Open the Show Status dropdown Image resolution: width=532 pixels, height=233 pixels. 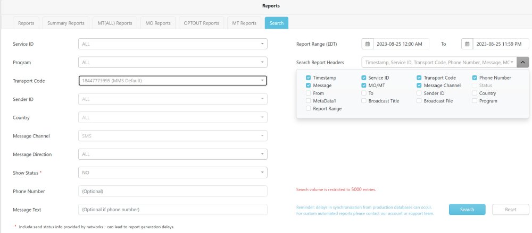[172, 172]
